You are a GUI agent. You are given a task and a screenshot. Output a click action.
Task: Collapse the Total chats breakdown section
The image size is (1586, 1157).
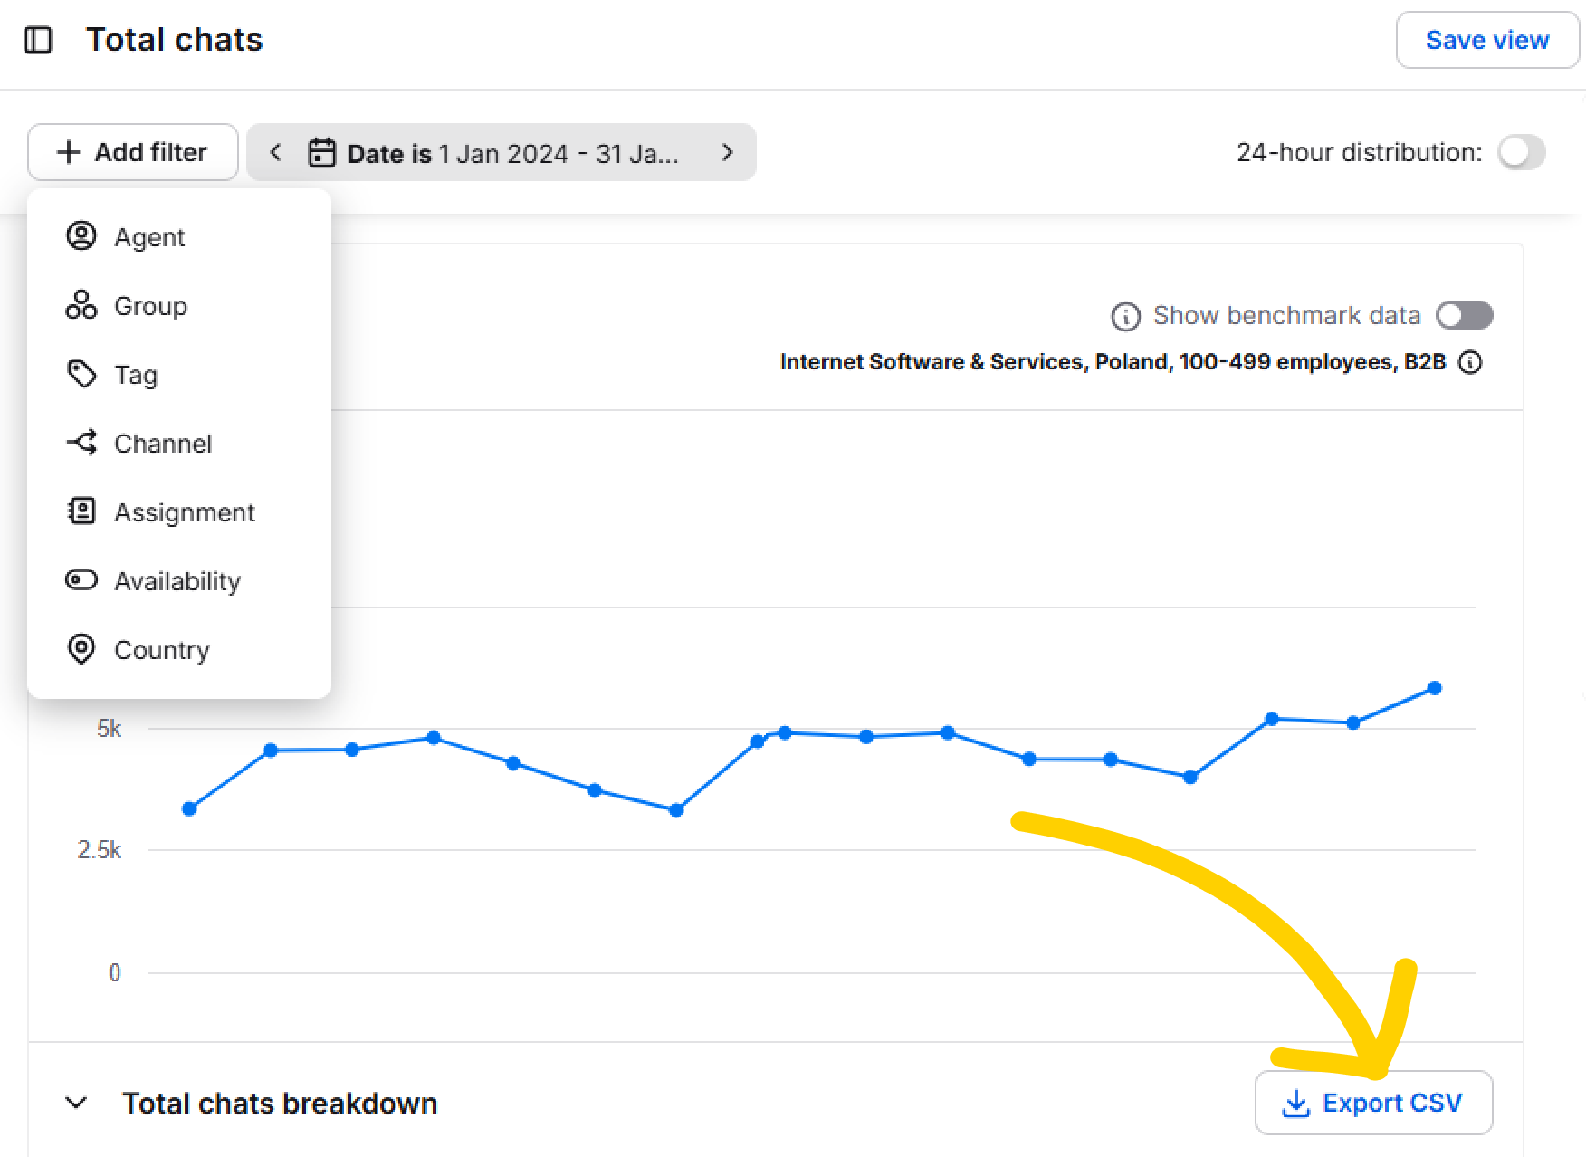tap(77, 1103)
